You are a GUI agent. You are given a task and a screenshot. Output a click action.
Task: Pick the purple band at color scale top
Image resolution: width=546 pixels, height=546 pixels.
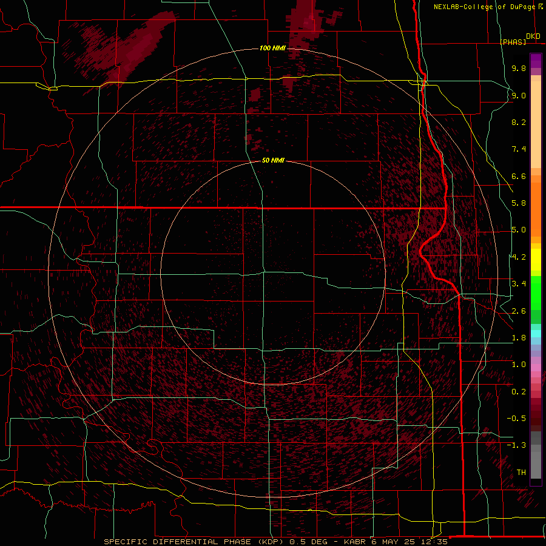click(x=536, y=61)
